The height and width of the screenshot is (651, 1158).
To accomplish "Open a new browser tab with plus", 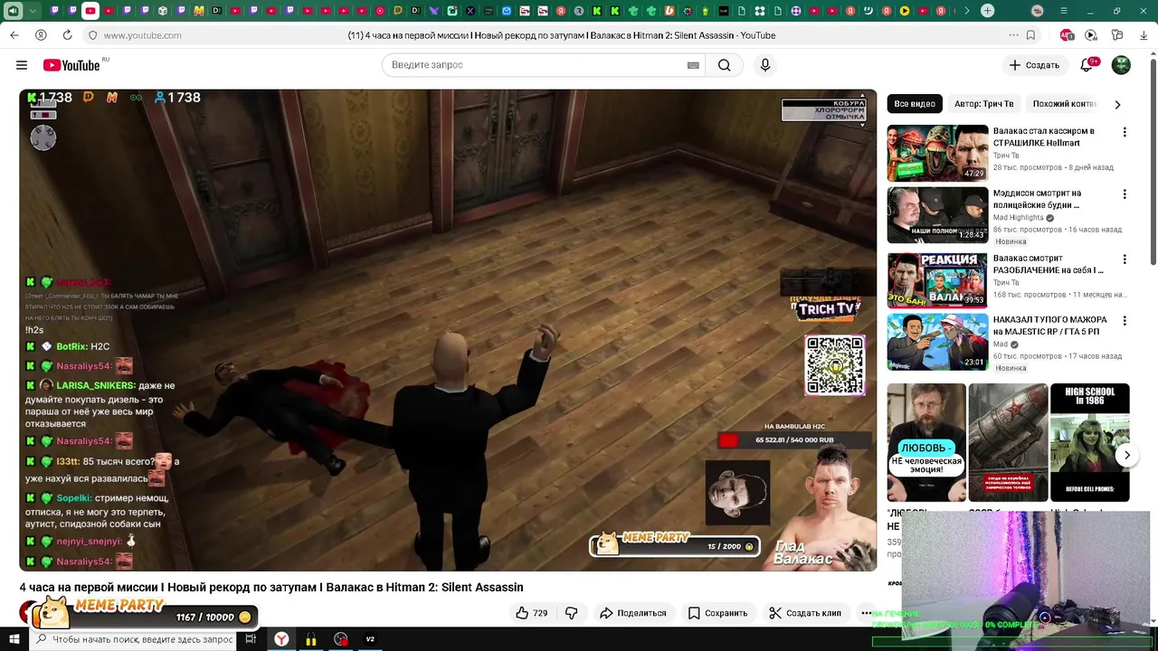I will pos(988,11).
